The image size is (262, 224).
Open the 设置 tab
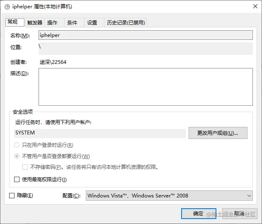tap(94, 22)
